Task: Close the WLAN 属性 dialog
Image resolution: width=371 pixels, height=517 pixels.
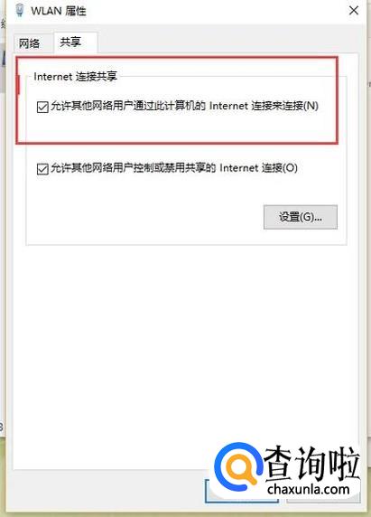Action: (x=354, y=11)
